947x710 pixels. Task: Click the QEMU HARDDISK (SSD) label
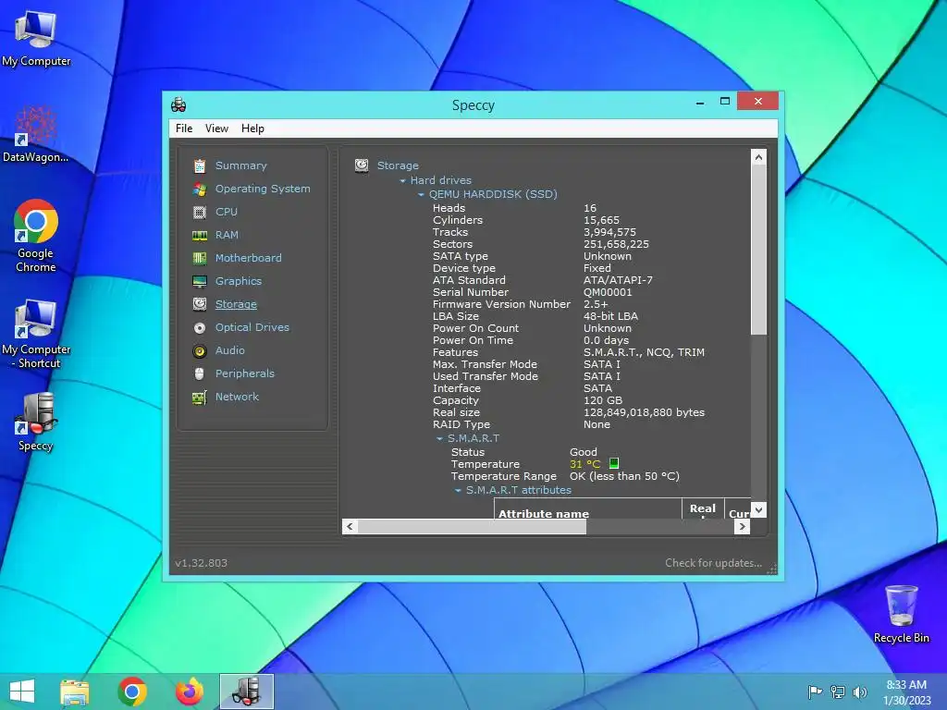(x=493, y=194)
